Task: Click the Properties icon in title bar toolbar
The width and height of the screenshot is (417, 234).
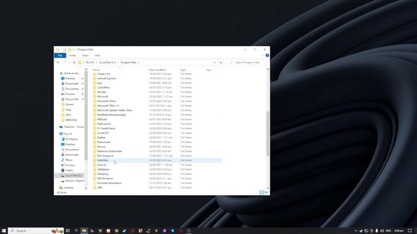Action: [x=65, y=49]
